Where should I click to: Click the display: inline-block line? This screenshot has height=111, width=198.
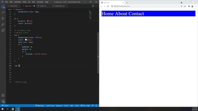[x=36, y=54]
